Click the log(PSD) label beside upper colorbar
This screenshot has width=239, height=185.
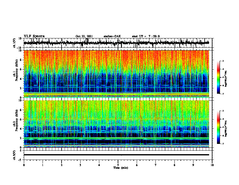point(226,79)
